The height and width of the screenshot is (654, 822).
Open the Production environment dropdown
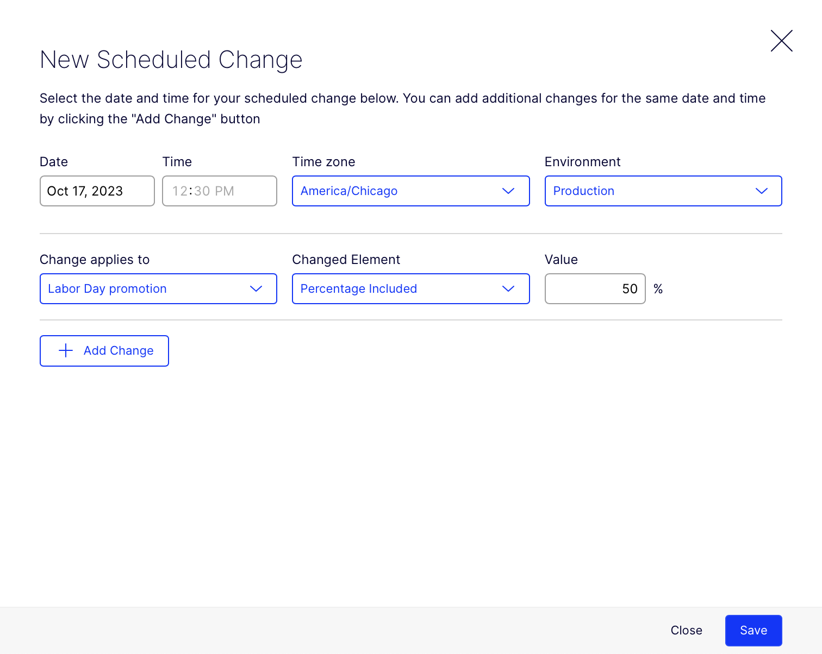663,191
